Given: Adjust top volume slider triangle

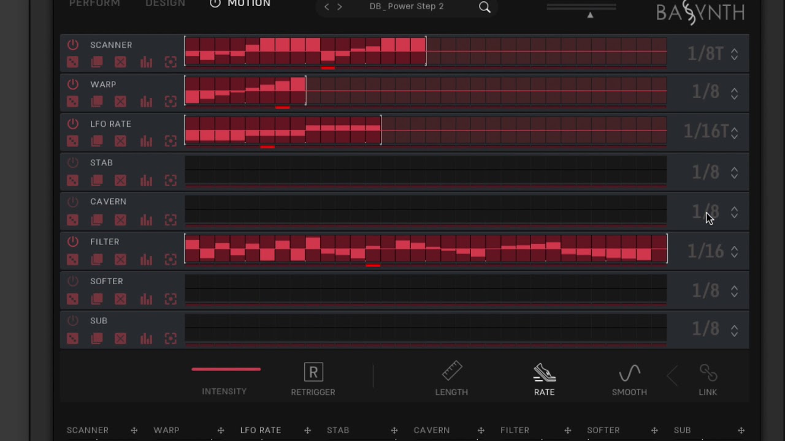Looking at the screenshot, I should point(590,15).
